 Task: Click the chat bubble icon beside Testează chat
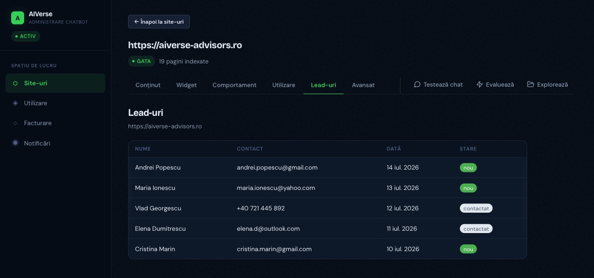point(417,84)
